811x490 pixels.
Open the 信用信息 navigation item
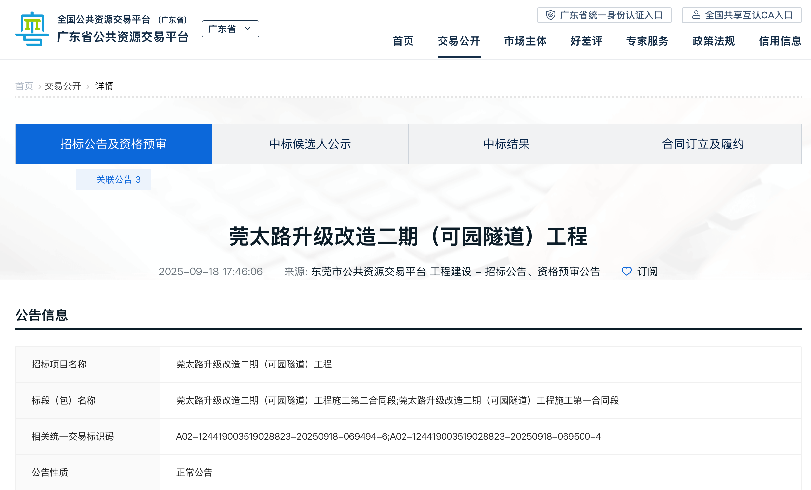tap(780, 41)
